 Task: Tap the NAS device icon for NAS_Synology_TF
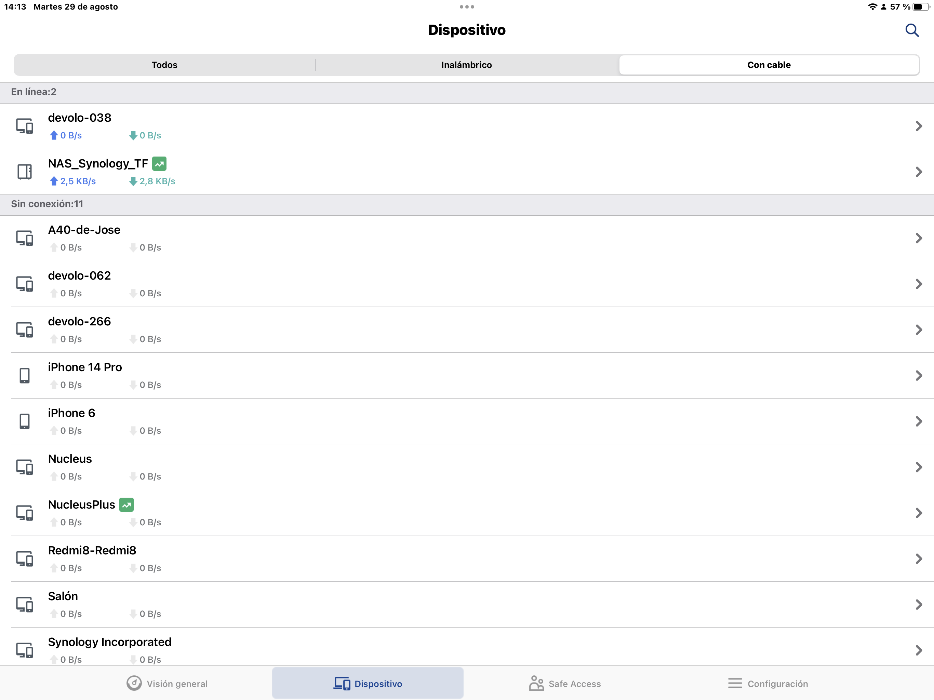(25, 171)
